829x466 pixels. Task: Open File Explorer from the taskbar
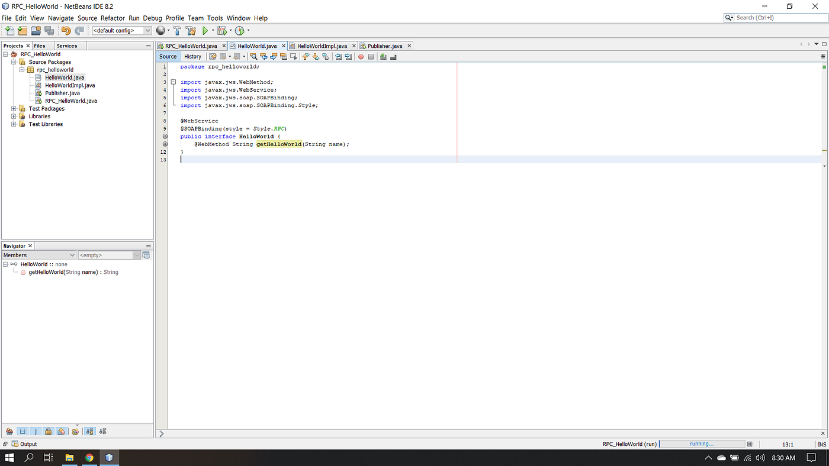point(69,458)
